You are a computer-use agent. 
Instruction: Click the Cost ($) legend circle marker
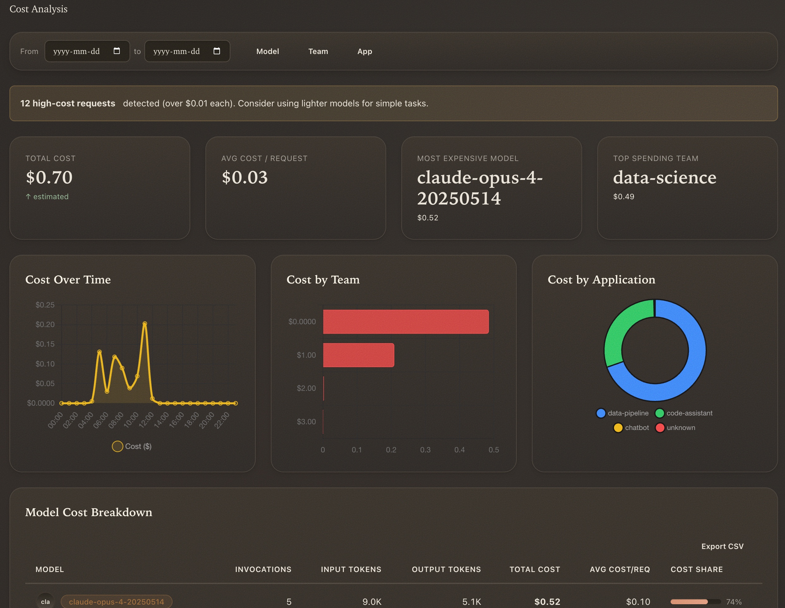117,446
